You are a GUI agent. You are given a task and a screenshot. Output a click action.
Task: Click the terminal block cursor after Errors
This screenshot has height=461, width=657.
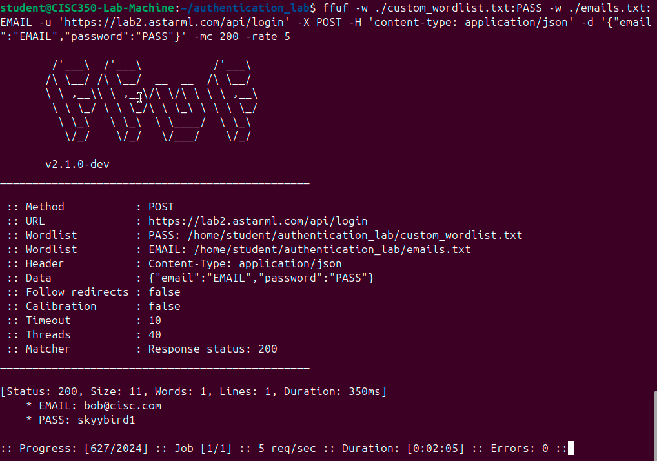click(571, 448)
